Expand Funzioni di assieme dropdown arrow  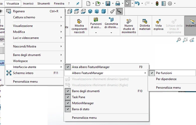pyautogui.click(x=96, y=33)
